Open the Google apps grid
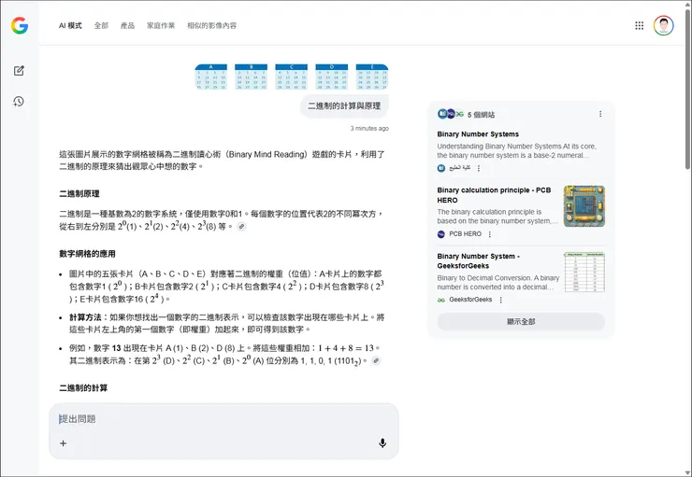Viewport: 692px width, 477px height. [639, 25]
